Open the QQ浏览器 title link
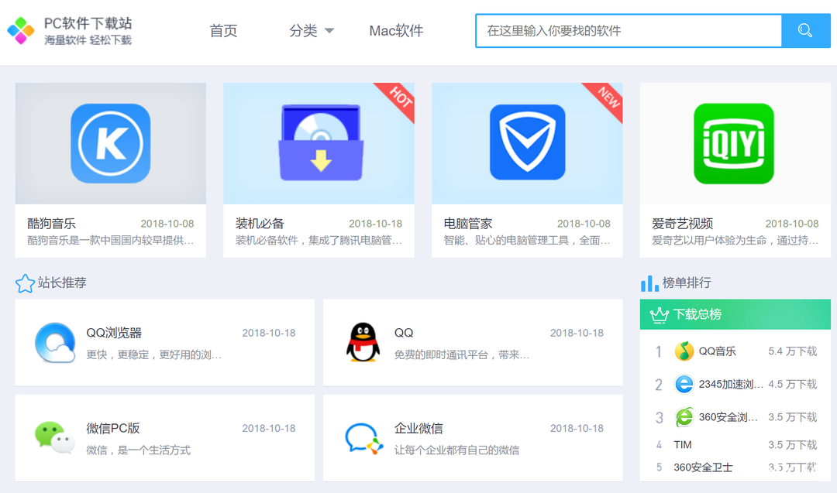 click(114, 333)
